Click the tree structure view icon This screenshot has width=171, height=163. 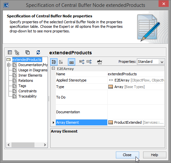(x=17, y=52)
